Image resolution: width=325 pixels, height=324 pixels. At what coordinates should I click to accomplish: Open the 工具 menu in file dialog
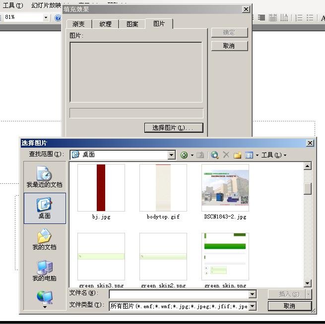(x=273, y=155)
